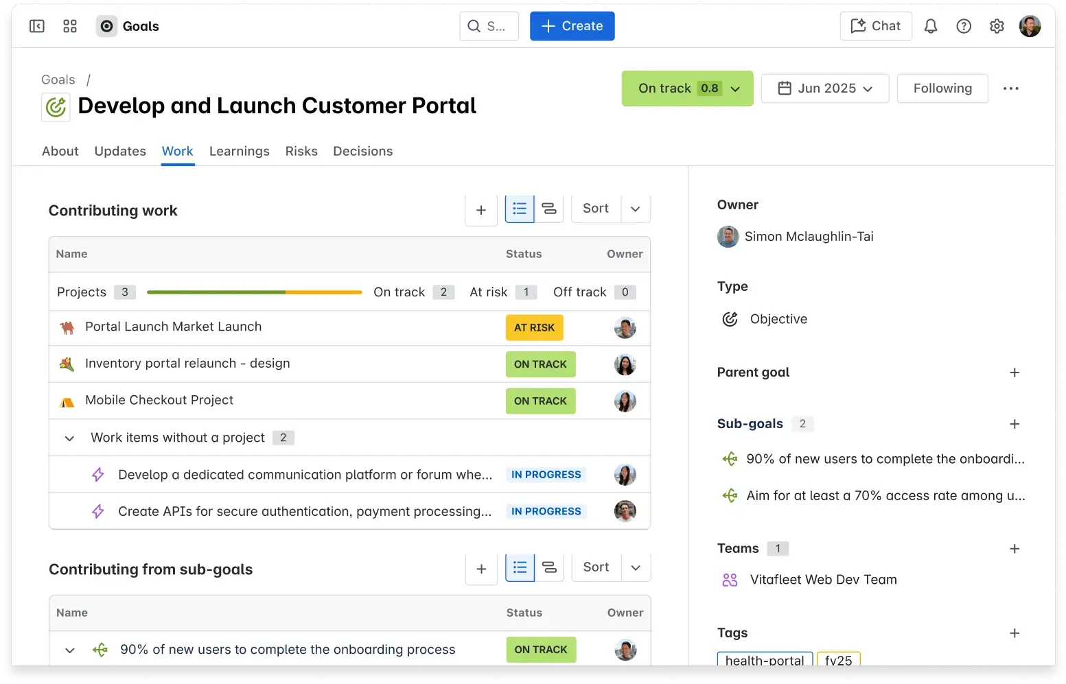Collapse Work items without a project
Image resolution: width=1066 pixels, height=684 pixels.
click(69, 438)
